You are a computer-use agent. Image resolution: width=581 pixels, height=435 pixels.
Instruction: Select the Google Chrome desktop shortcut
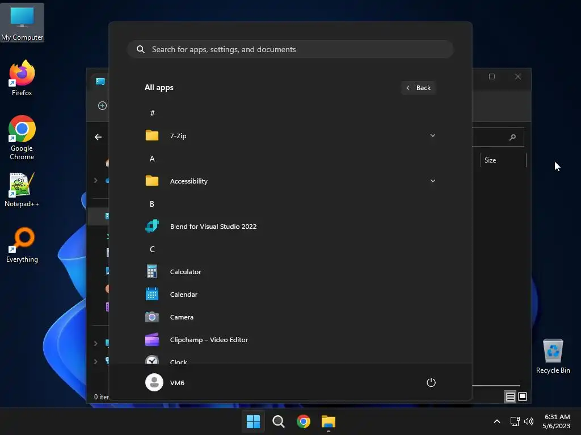pos(22,138)
